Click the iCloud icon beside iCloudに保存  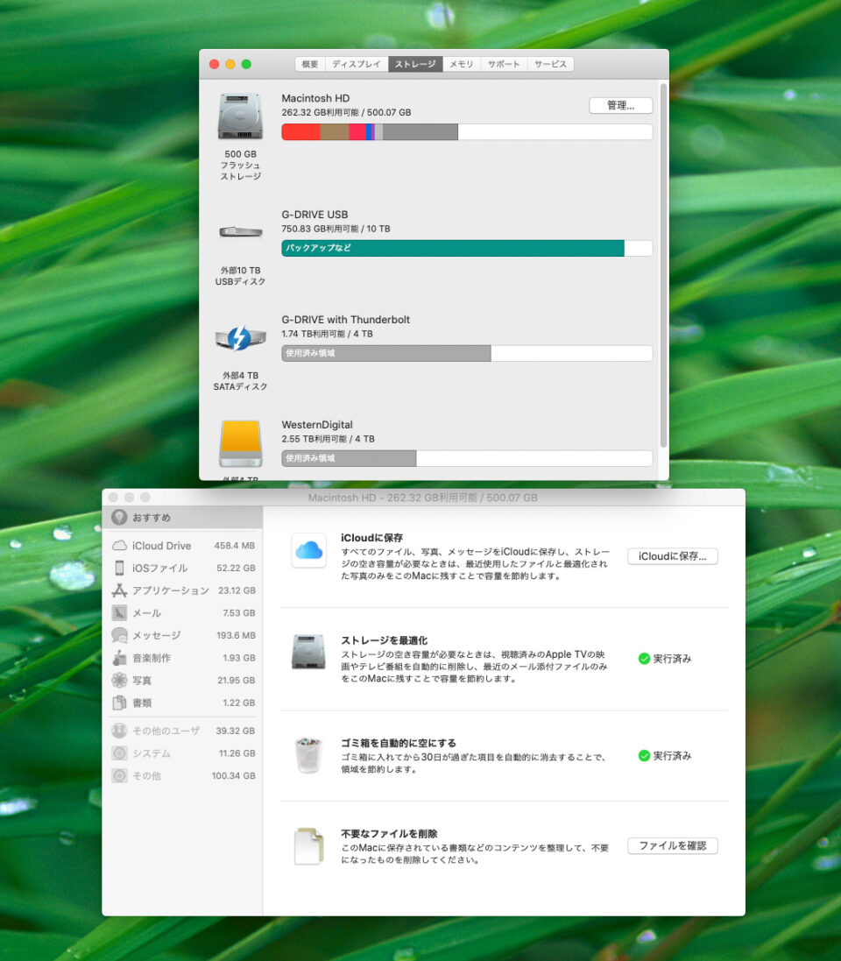[309, 550]
